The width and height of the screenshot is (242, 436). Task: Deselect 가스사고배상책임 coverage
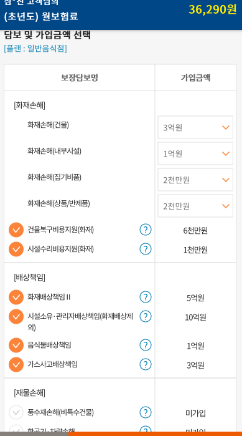16,364
